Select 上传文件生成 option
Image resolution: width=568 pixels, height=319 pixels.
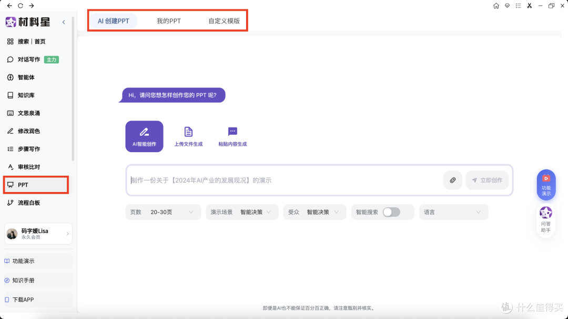point(188,136)
